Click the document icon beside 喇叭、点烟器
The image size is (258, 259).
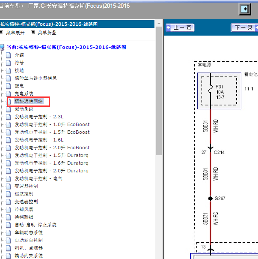pos(9,248)
